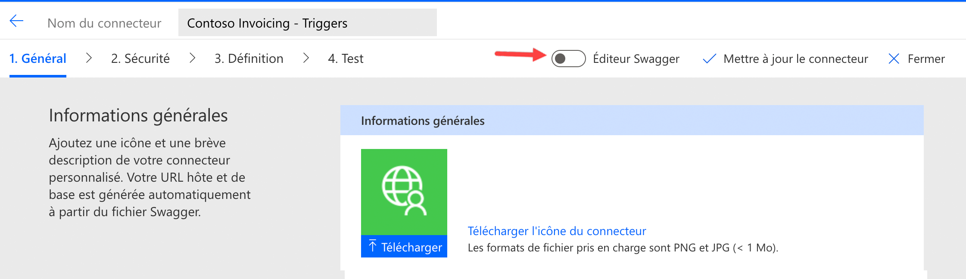Click the checkmark icon to update the connector
Viewport: 966px width, 279px height.
tap(709, 59)
